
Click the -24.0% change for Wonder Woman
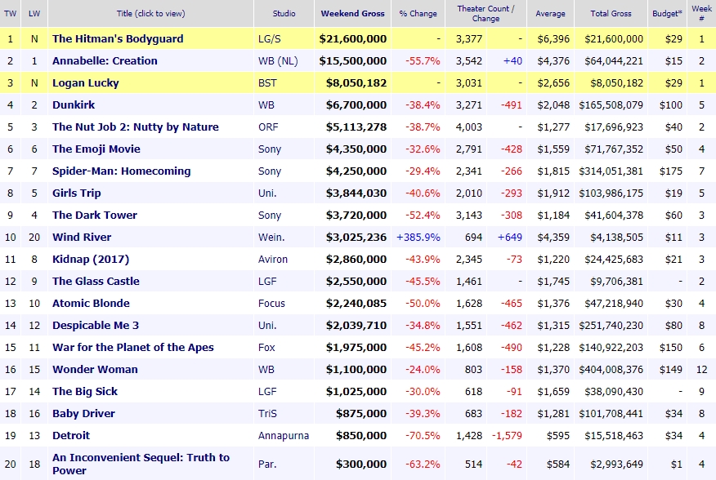(x=423, y=370)
